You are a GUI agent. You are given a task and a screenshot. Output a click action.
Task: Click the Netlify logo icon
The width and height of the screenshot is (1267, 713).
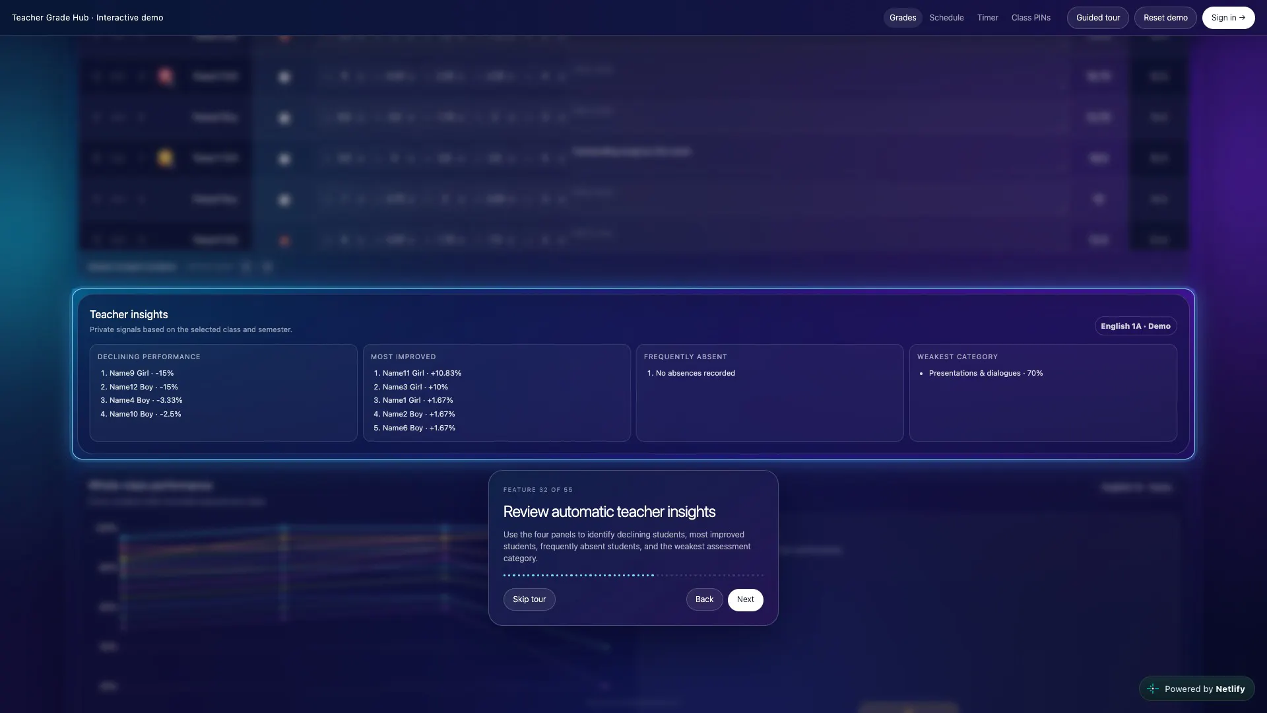tap(1153, 689)
